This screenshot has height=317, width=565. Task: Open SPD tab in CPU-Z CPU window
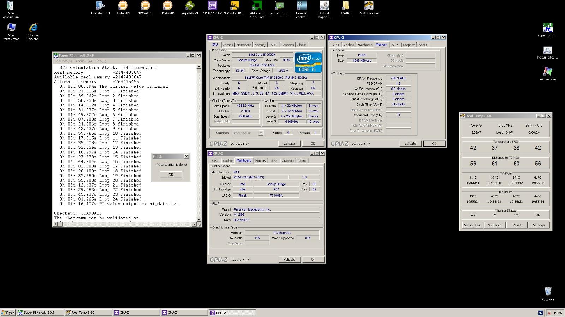point(274,45)
